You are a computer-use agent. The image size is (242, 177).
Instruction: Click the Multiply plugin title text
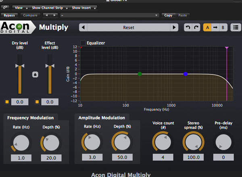[54, 27]
